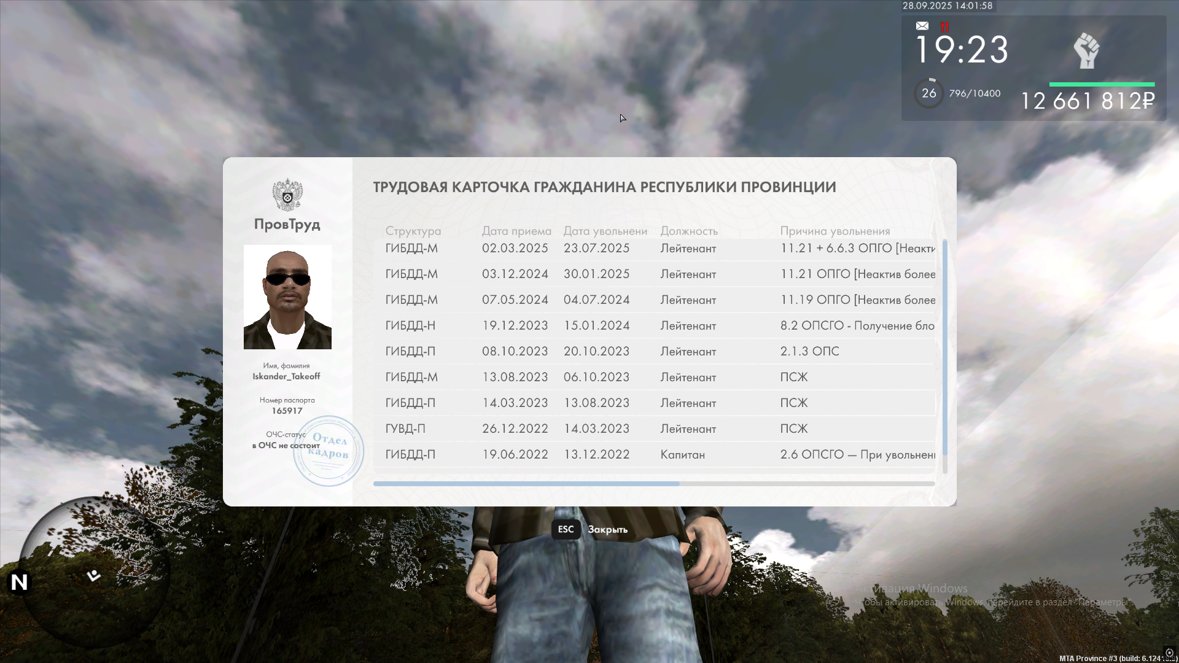Select the Структура column header

(413, 231)
